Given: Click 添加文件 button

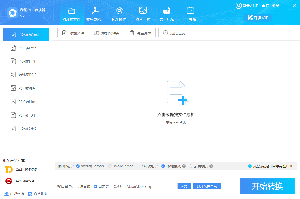Looking at the screenshot, I should tap(73, 33).
